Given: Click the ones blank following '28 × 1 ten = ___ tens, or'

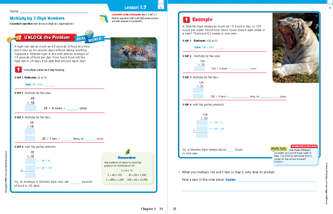Looking at the screenshot, I should tap(90, 139).
